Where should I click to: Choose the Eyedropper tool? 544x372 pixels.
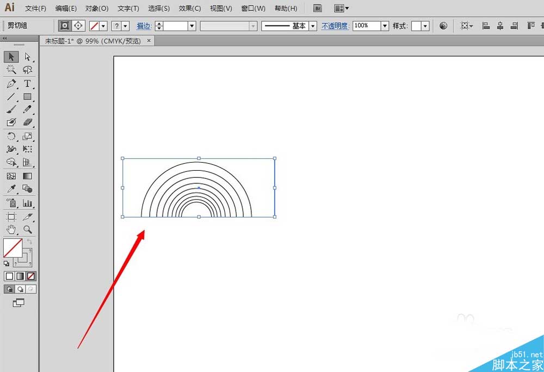tap(11, 189)
